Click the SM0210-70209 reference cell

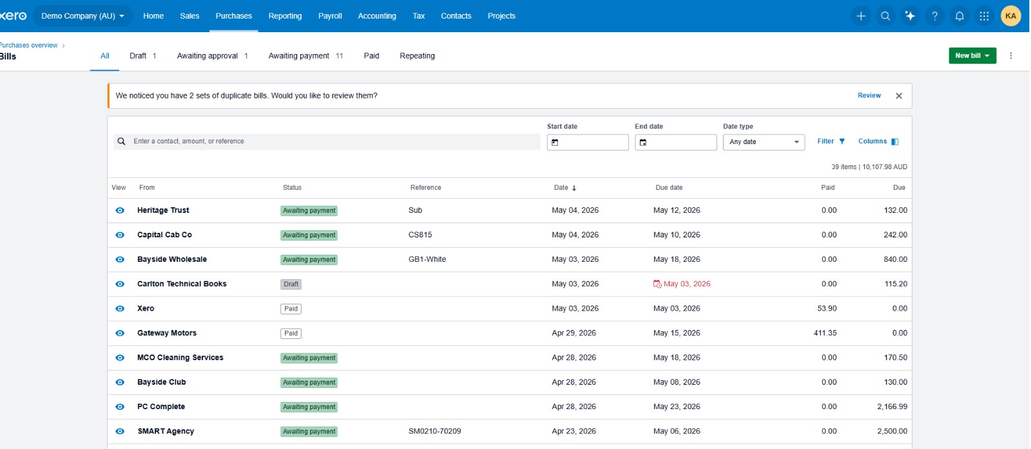[x=434, y=431]
